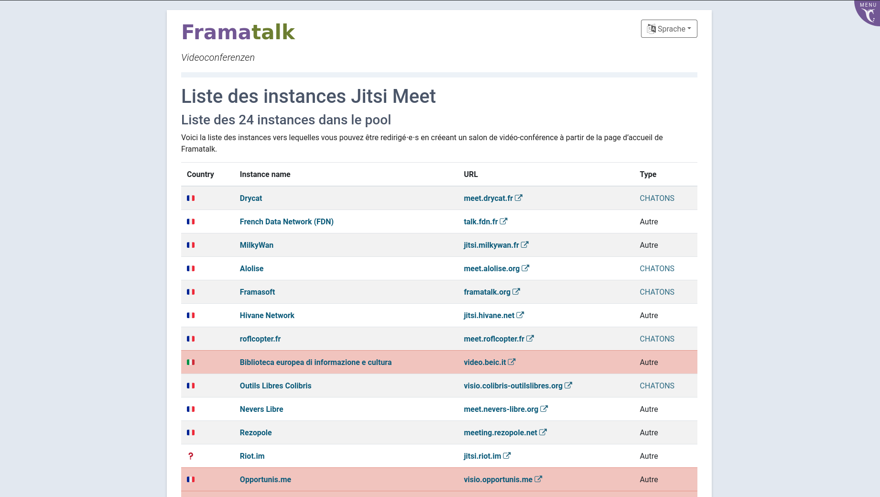The height and width of the screenshot is (497, 880).
Task: Open the Nevers Libre instance link
Action: pos(261,409)
